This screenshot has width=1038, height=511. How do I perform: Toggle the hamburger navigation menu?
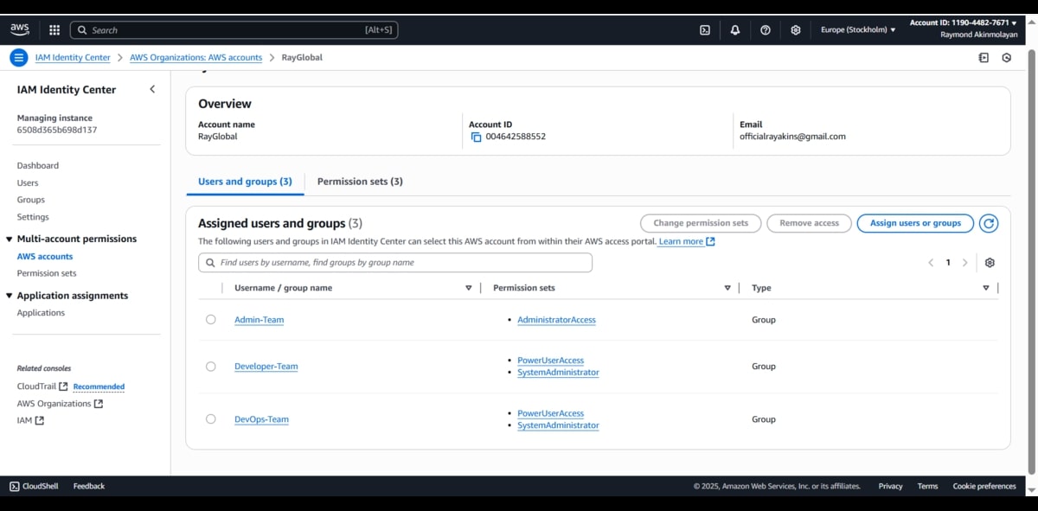click(19, 57)
